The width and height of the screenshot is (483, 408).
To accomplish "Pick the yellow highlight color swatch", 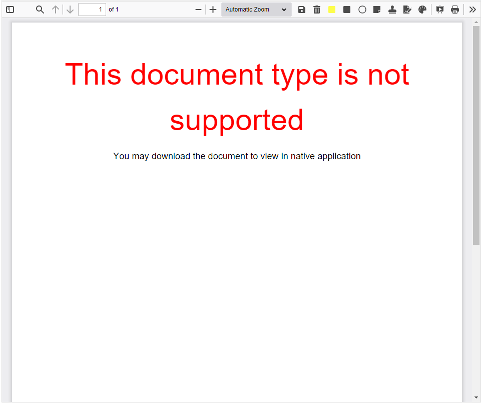I will click(x=331, y=9).
